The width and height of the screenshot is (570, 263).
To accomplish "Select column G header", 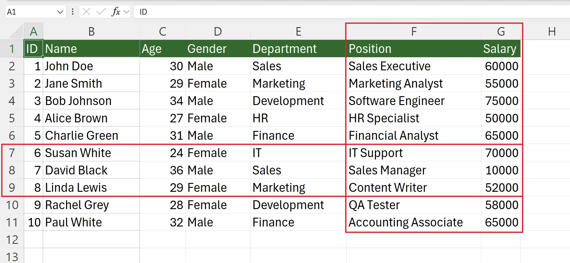I will pyautogui.click(x=501, y=32).
